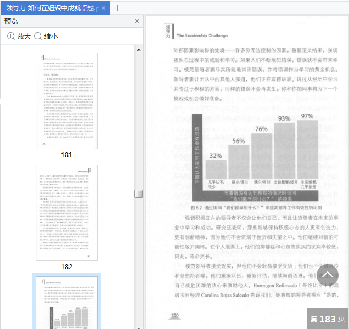
Task: Click the 非常频繁/几乎总是 axis label
Action: [309, 184]
